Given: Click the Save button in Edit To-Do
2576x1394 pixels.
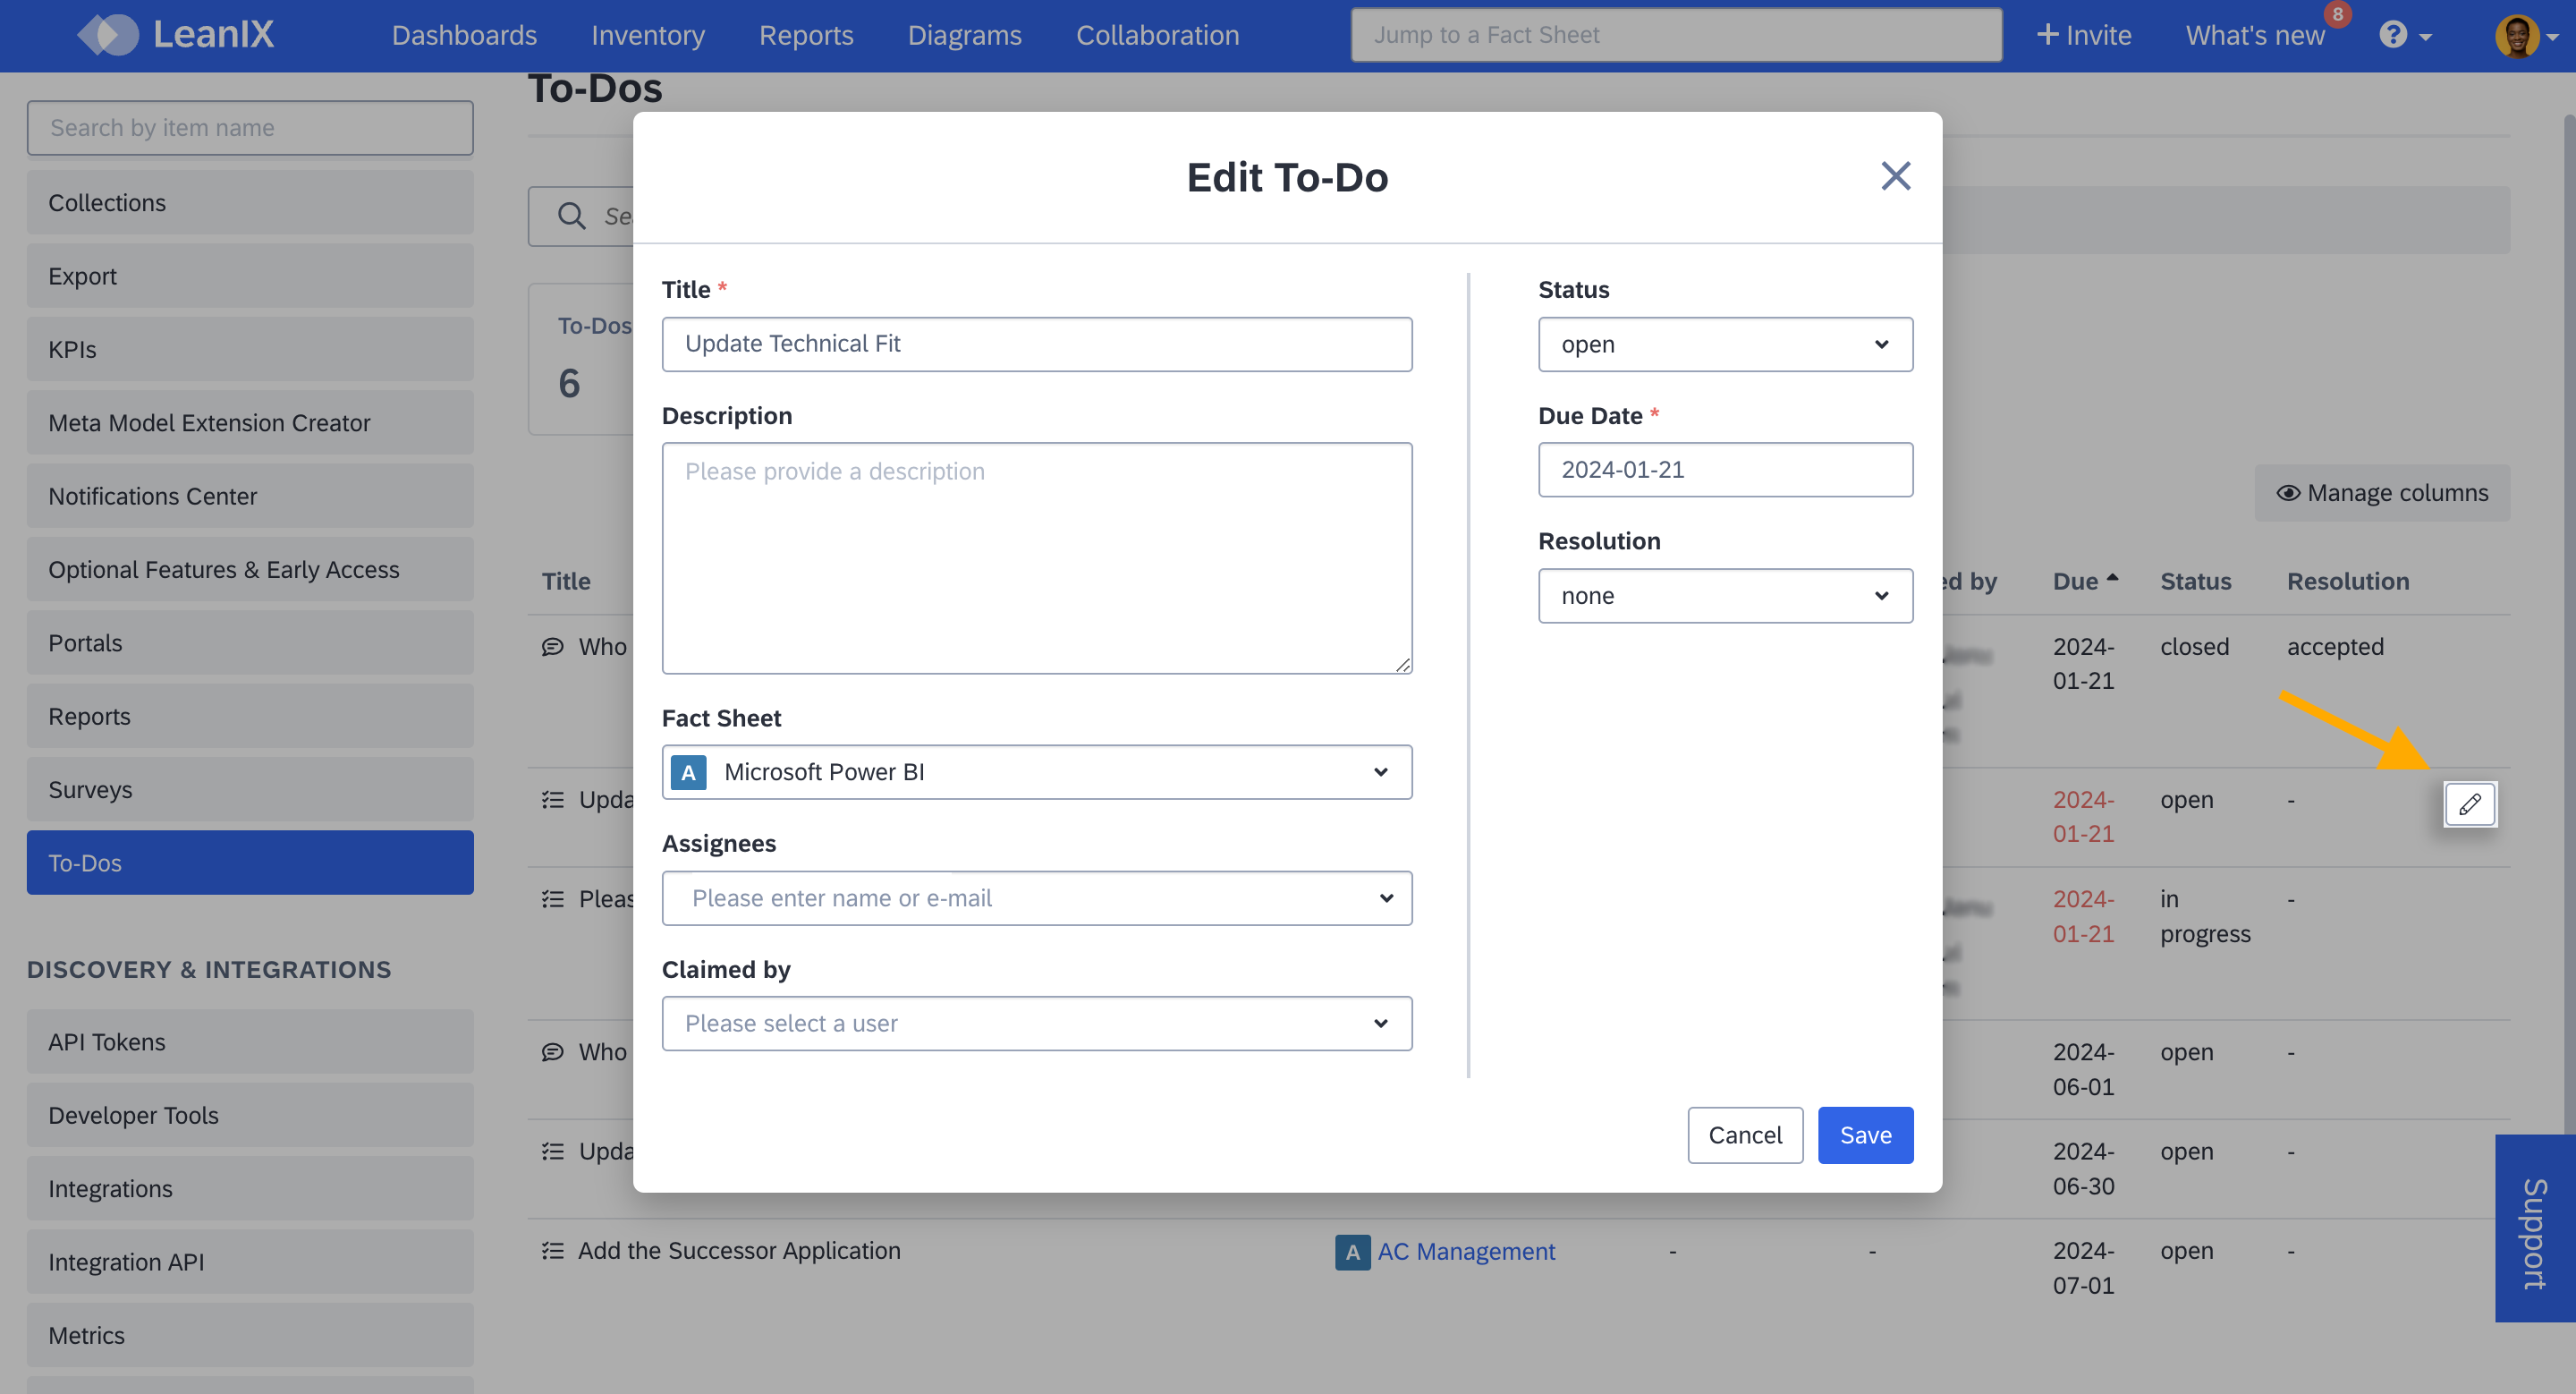Looking at the screenshot, I should [x=1864, y=1133].
